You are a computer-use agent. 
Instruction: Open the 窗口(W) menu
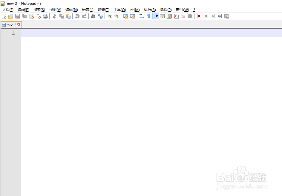tap(182, 10)
